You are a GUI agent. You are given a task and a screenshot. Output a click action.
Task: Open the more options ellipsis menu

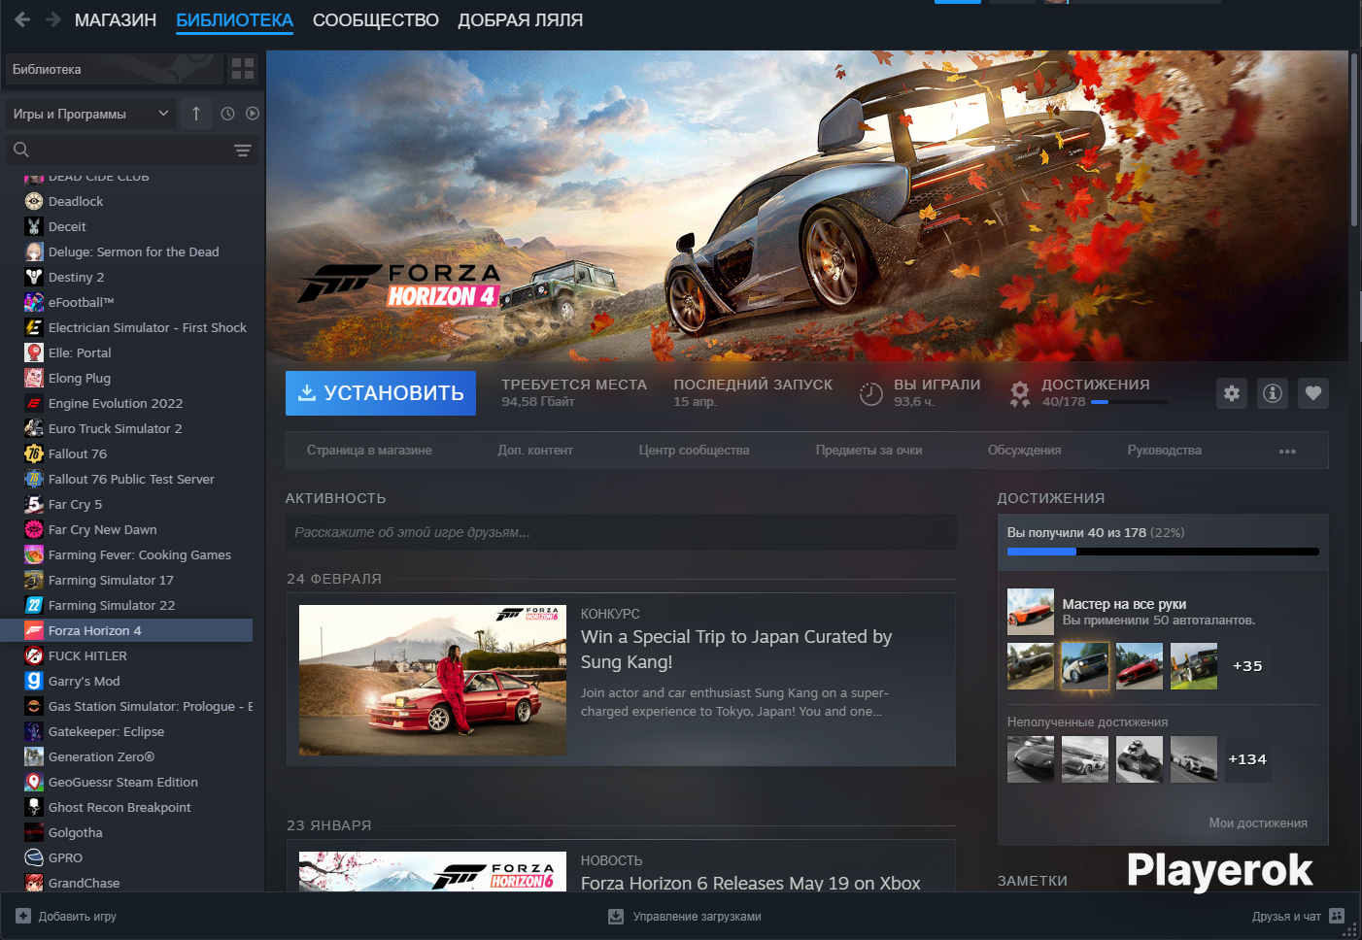(x=1287, y=451)
